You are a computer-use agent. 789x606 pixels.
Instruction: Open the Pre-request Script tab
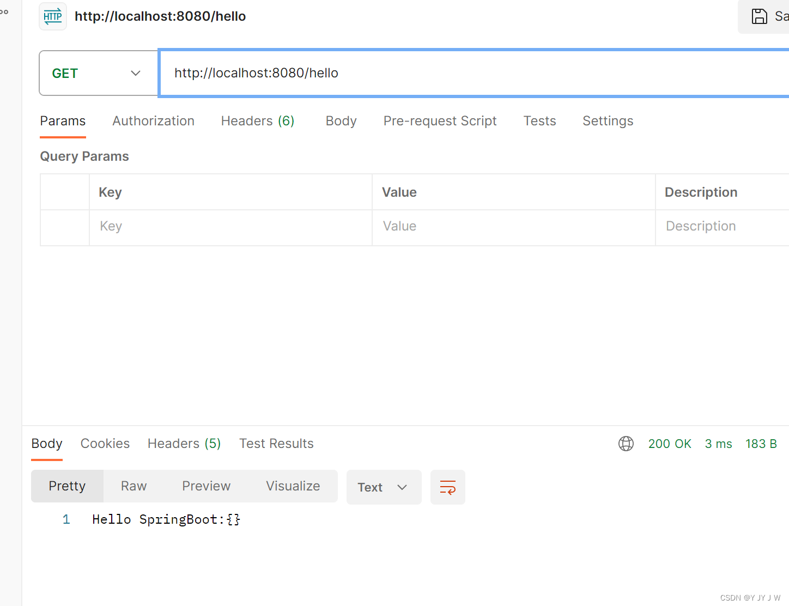pyautogui.click(x=440, y=121)
